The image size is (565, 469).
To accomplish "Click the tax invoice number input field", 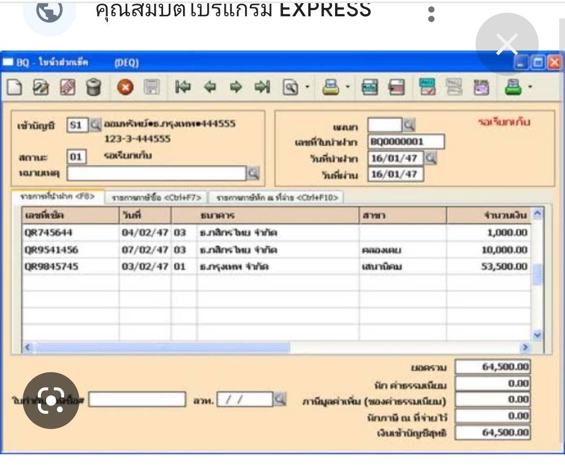I will pos(137,400).
